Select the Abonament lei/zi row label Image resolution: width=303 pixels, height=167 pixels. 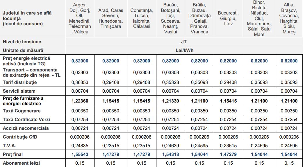pyautogui.click(x=21, y=163)
